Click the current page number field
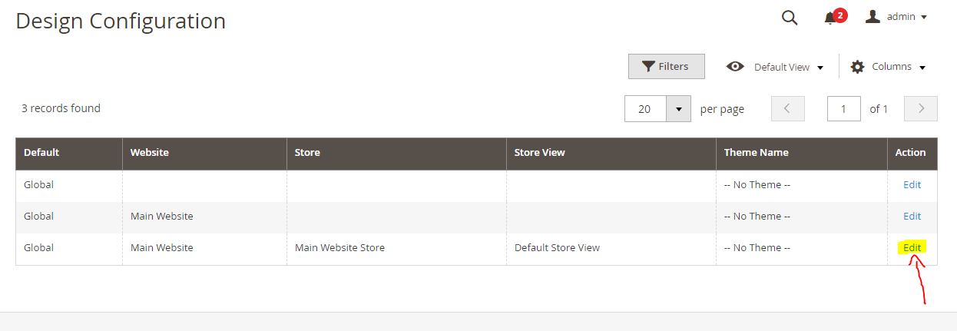The image size is (957, 331). 843,109
